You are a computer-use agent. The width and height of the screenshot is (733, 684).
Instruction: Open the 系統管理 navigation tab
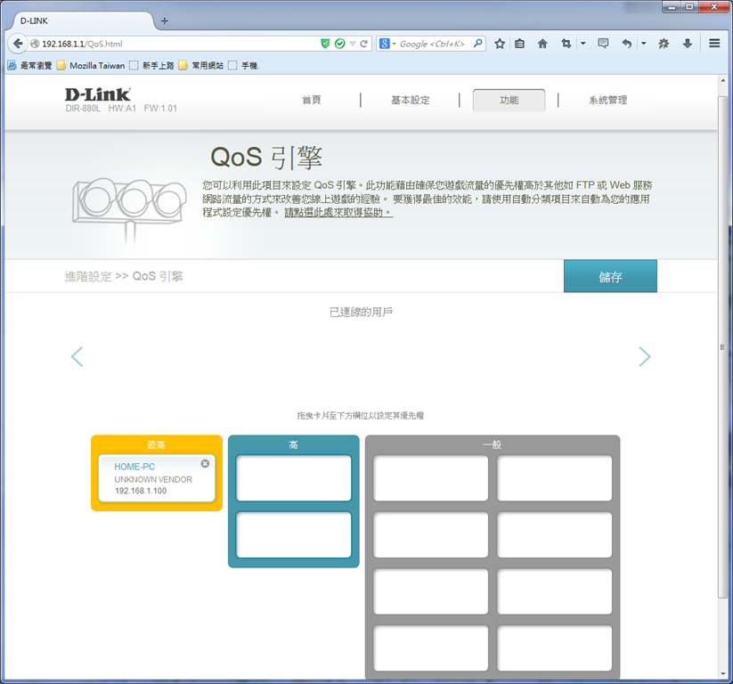pyautogui.click(x=607, y=100)
